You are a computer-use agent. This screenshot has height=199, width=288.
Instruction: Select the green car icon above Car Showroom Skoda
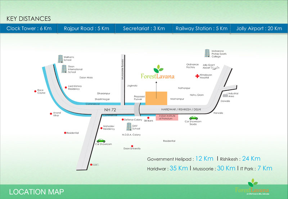coord(193,118)
